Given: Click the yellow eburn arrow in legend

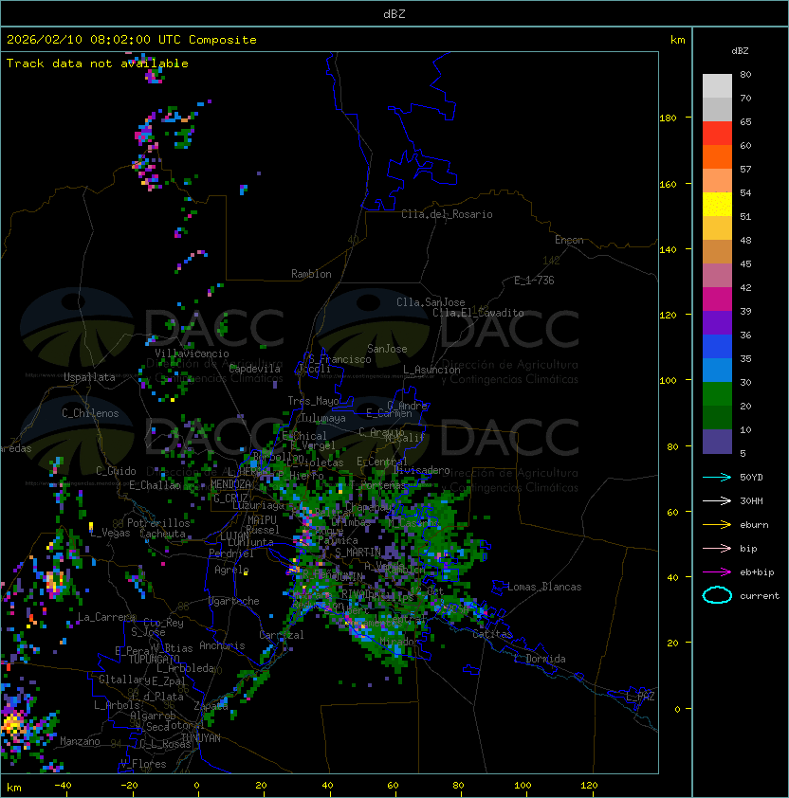Looking at the screenshot, I should (x=717, y=525).
